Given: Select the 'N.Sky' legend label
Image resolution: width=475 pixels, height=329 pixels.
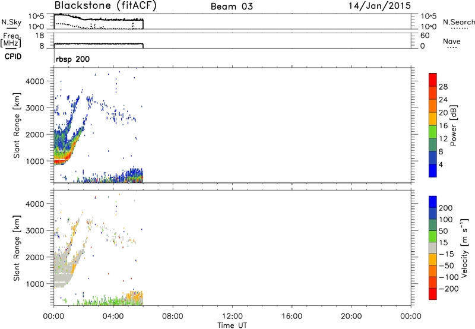Looking at the screenshot, I should coord(11,22).
